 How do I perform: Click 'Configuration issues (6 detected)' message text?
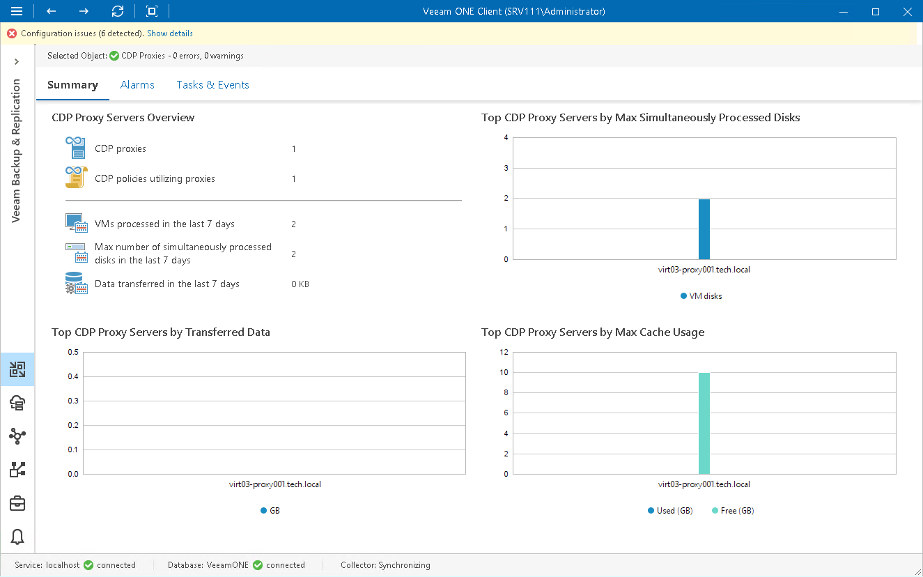tap(83, 33)
